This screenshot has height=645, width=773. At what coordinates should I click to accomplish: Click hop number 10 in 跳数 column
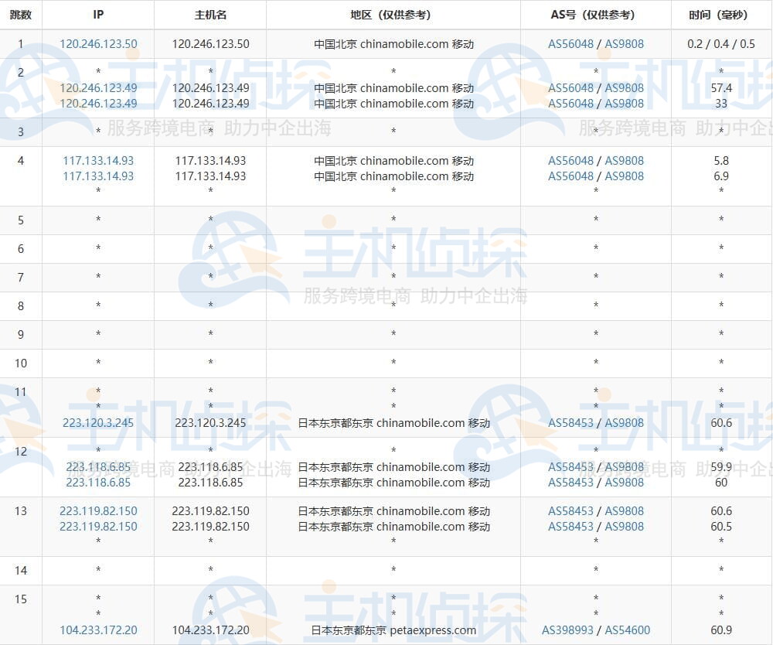21,363
